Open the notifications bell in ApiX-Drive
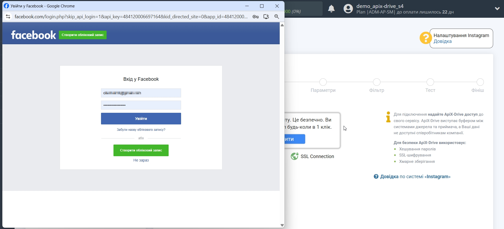 point(331,9)
